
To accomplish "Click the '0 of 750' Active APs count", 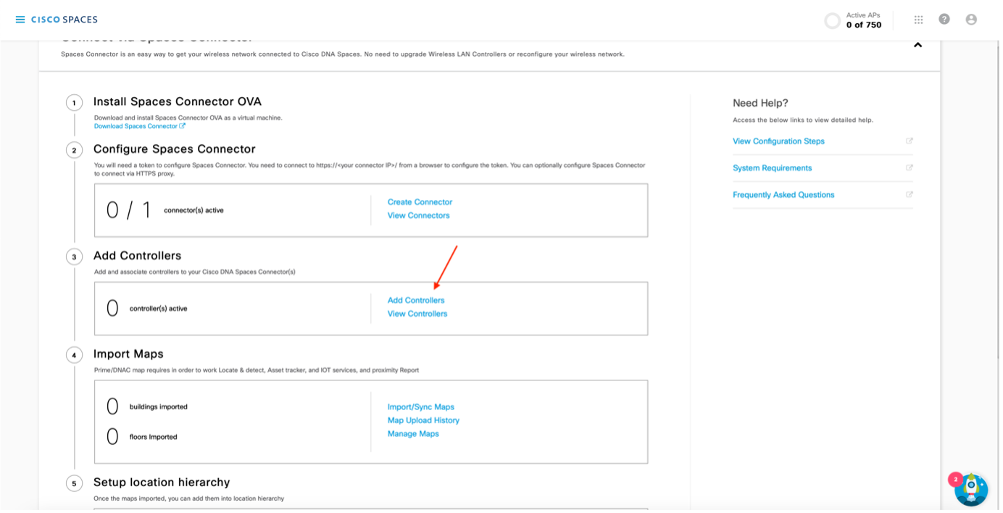I will coord(864,25).
